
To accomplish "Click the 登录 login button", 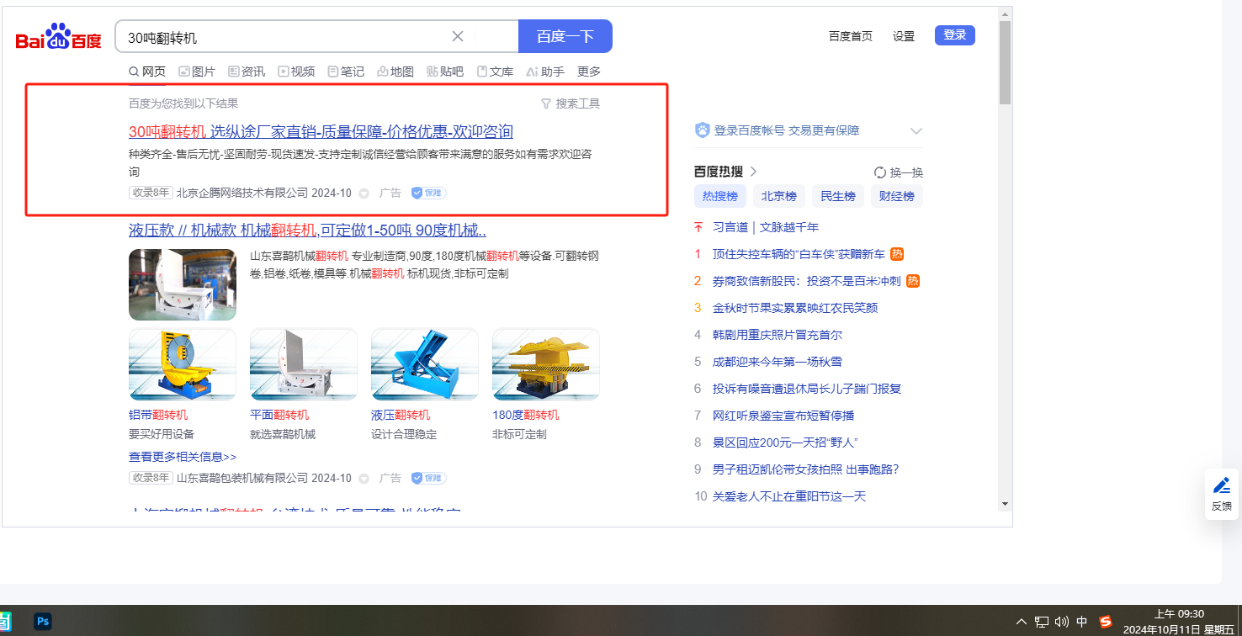I will pyautogui.click(x=955, y=35).
